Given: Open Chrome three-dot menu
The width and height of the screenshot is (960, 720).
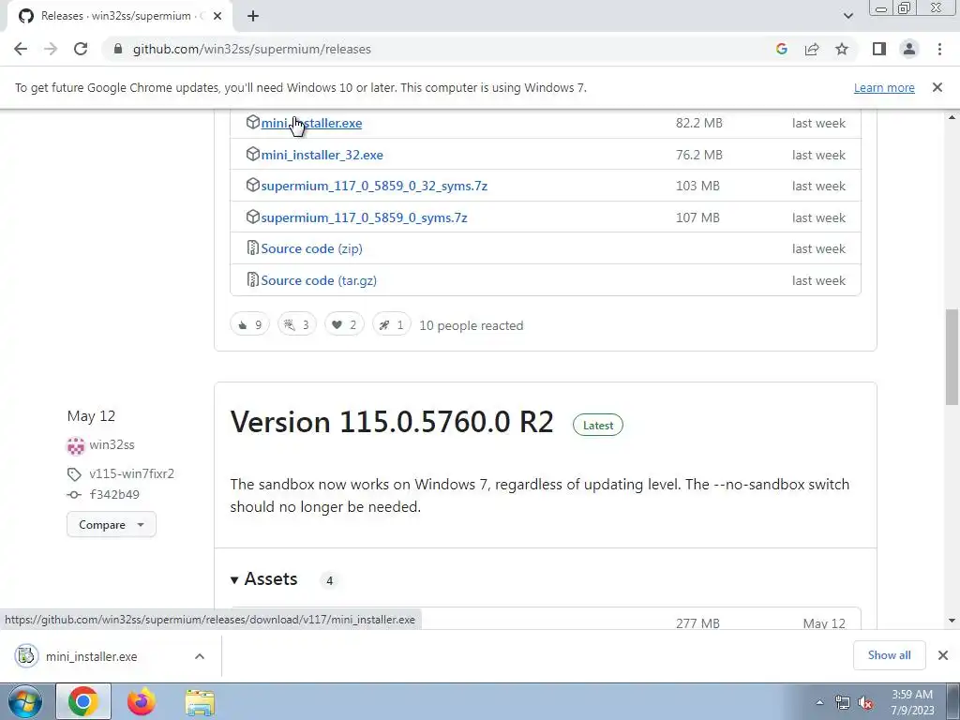Looking at the screenshot, I should [939, 49].
